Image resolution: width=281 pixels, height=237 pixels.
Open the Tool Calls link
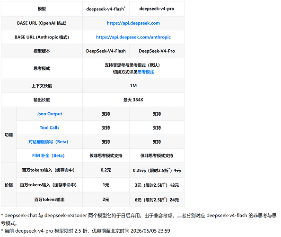pyautogui.click(x=50, y=128)
